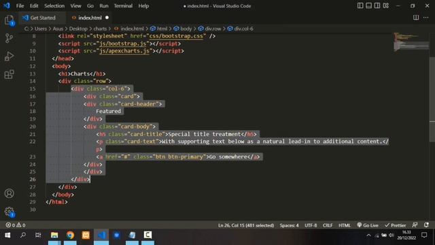Change the UTF-8 file encoding
The height and width of the screenshot is (245, 435).
(x=311, y=225)
